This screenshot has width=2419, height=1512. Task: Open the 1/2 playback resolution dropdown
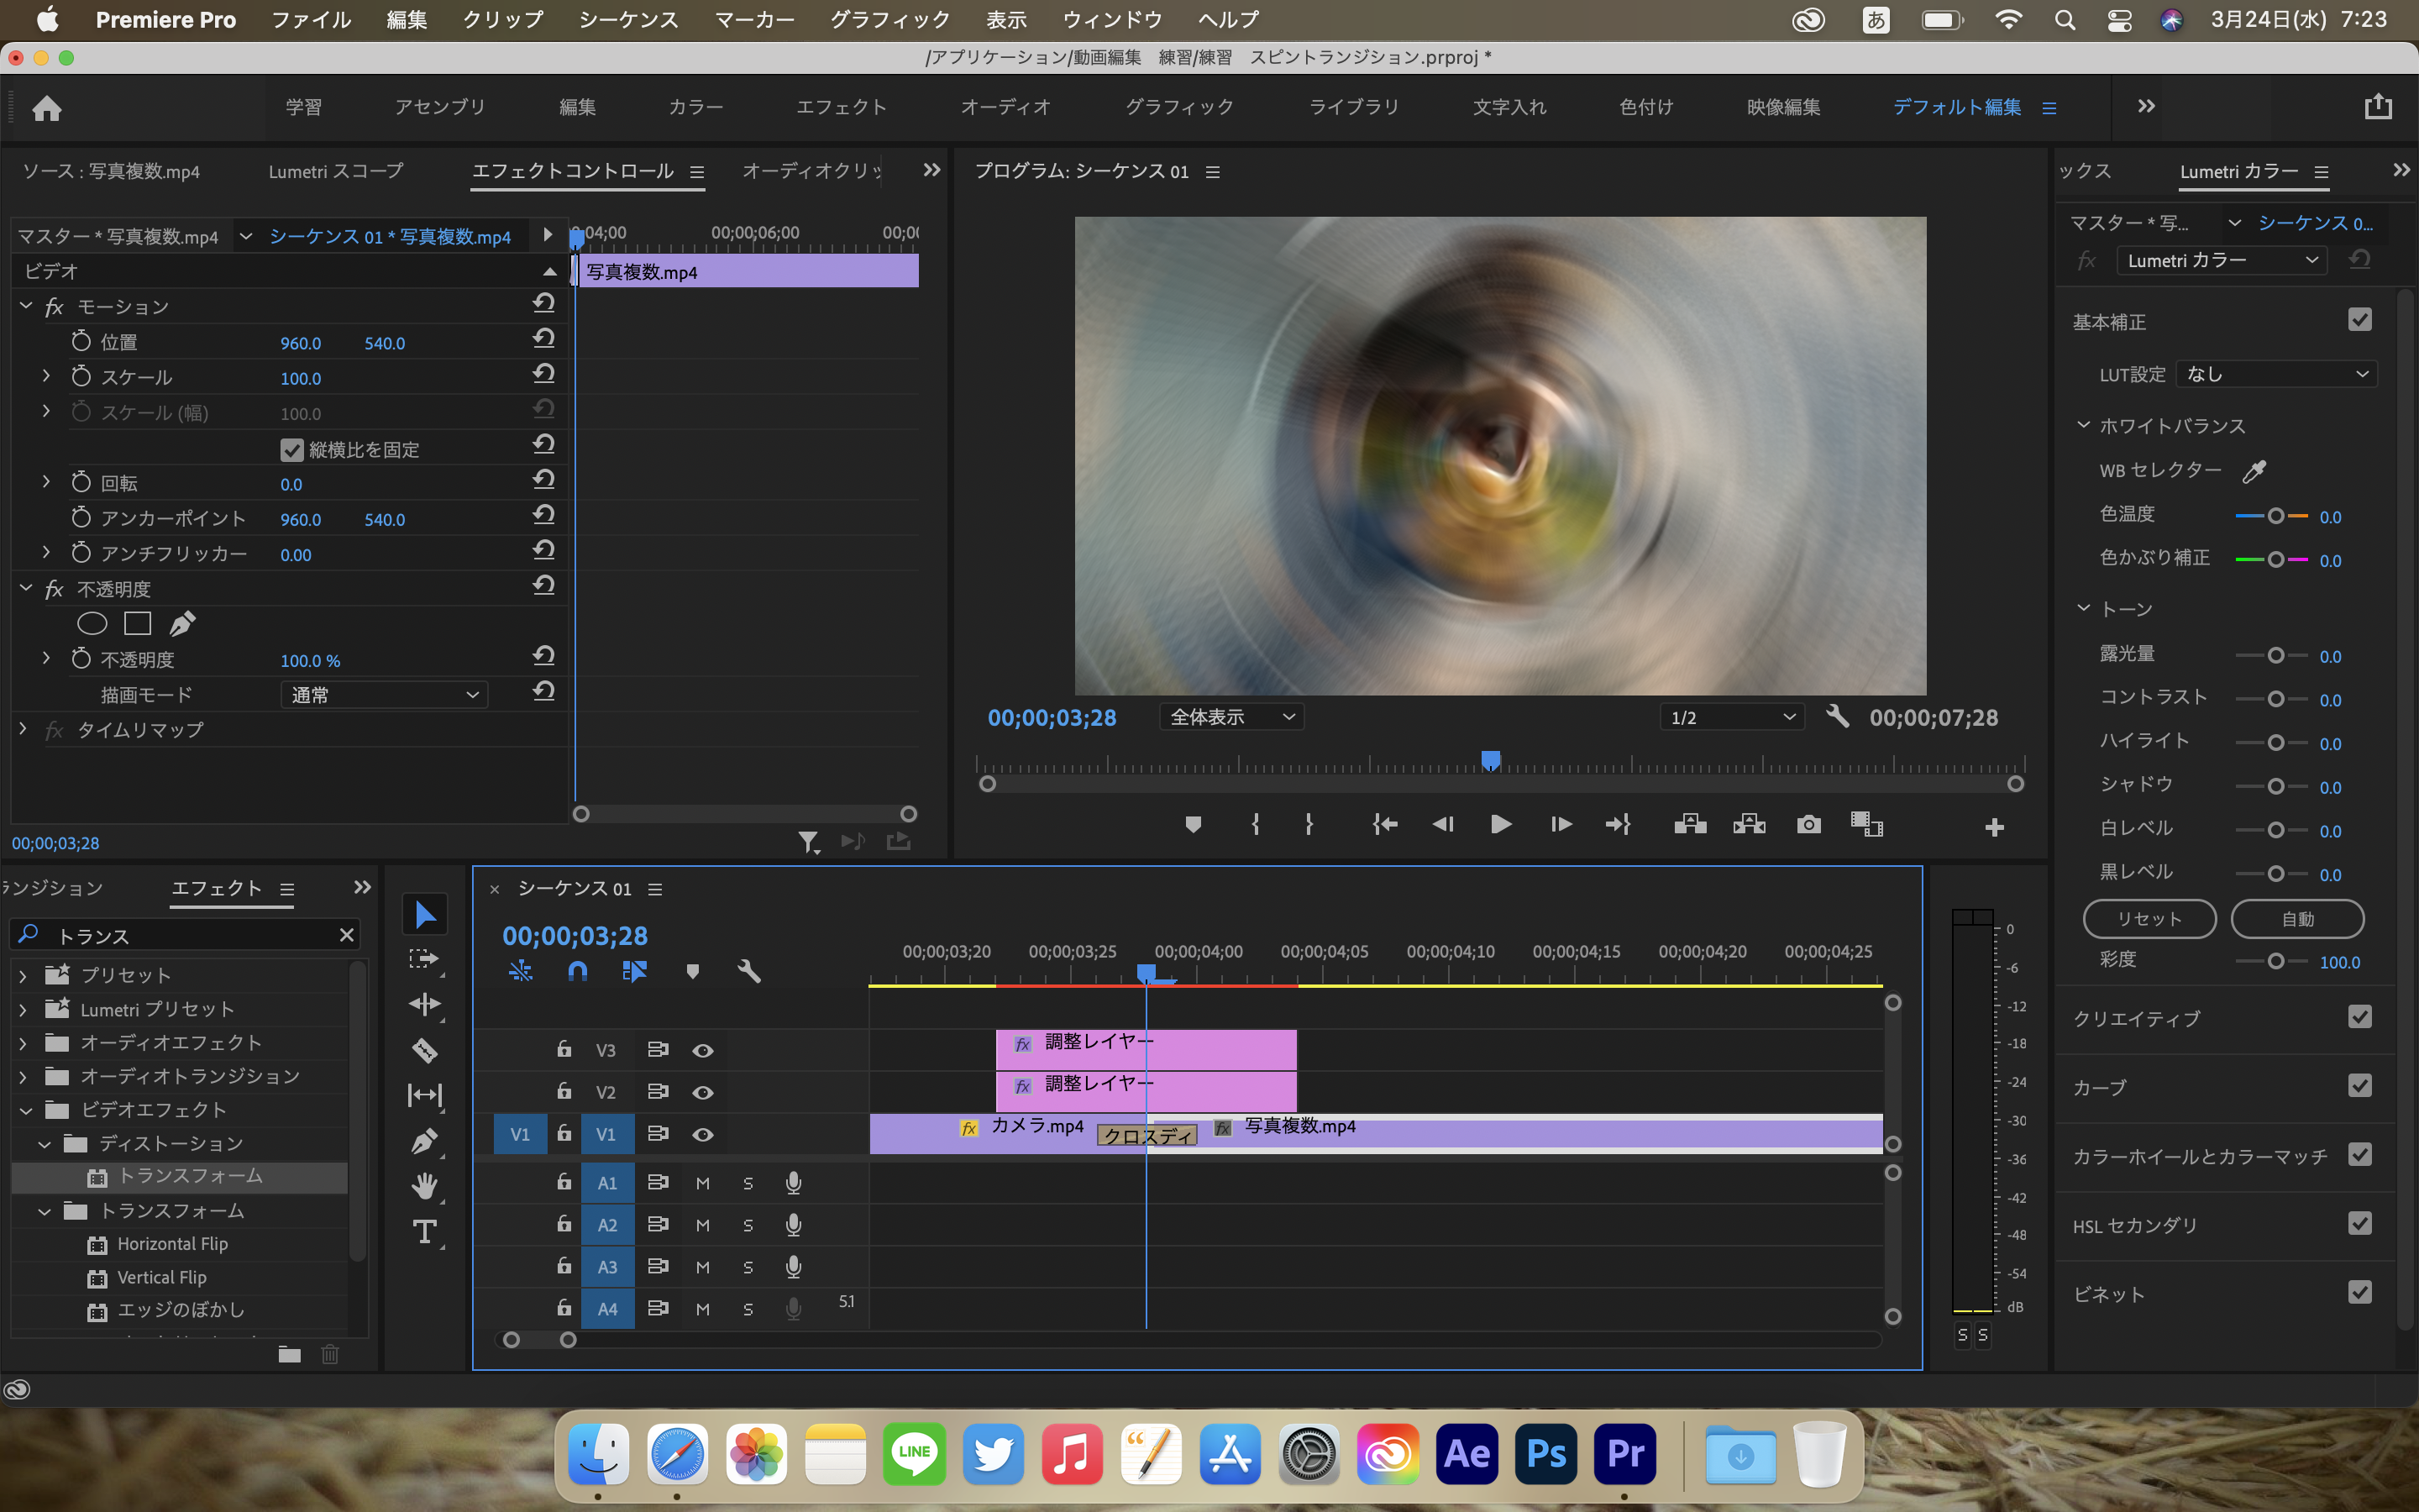pyautogui.click(x=1731, y=717)
